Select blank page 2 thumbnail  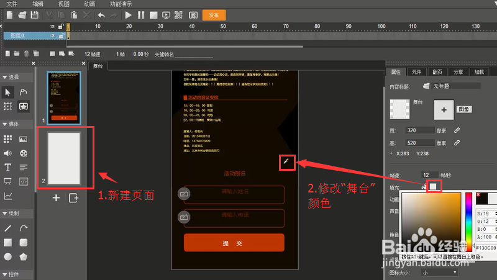click(64, 158)
